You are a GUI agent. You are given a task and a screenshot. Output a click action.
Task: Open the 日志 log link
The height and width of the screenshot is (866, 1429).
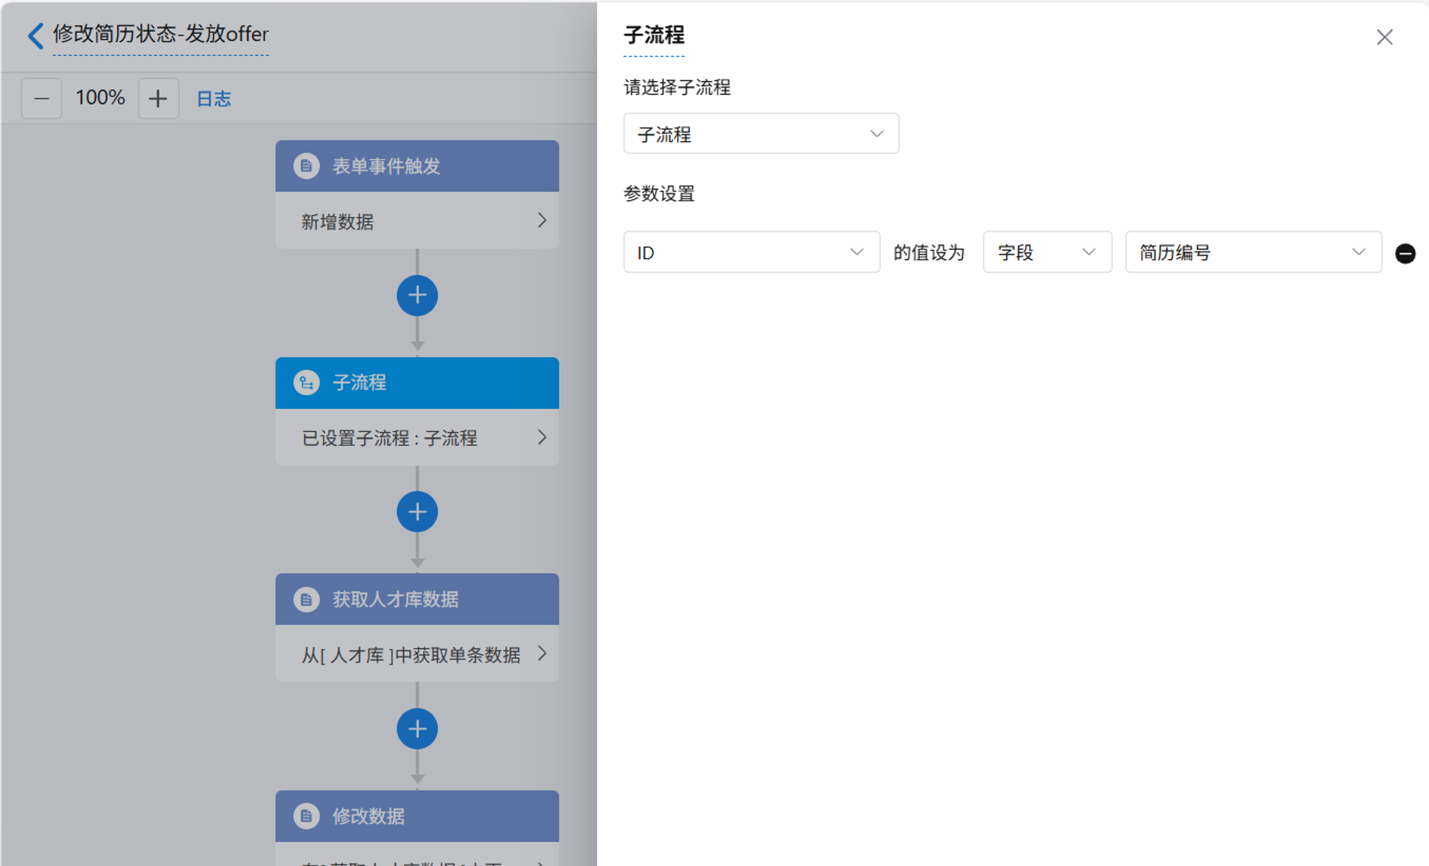coord(214,98)
